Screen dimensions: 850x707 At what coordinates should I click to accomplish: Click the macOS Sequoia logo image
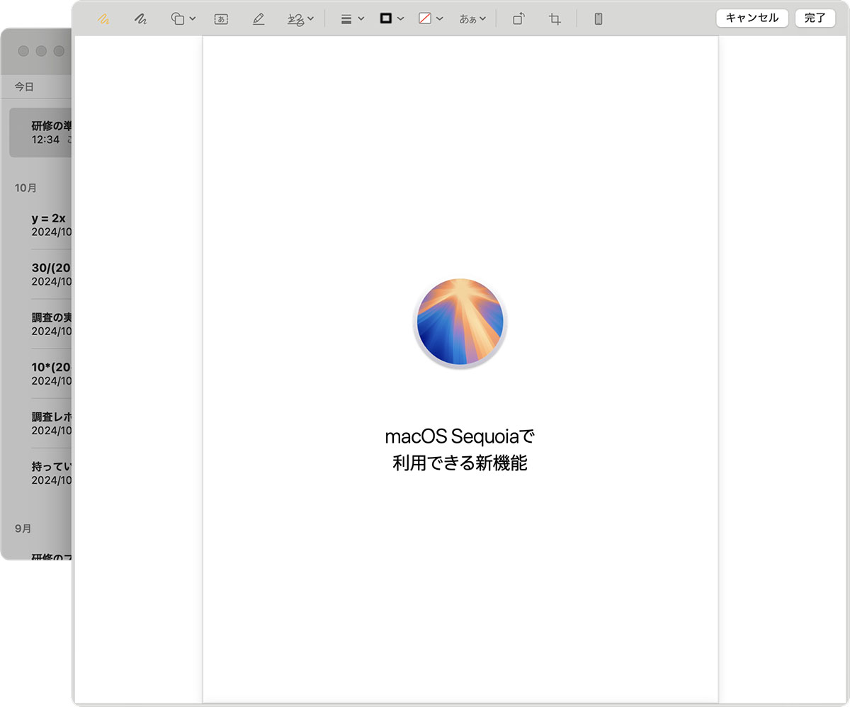(460, 323)
